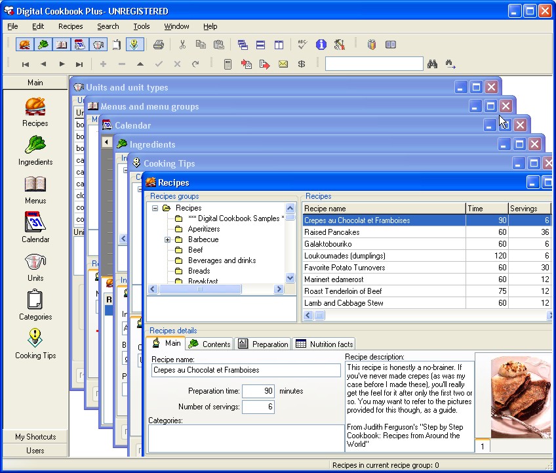Select the Raised Pancakes recipe row
The image size is (556, 473).
pyautogui.click(x=427, y=232)
